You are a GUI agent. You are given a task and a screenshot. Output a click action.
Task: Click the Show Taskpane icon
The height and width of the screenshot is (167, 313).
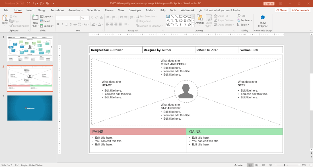(263, 18)
